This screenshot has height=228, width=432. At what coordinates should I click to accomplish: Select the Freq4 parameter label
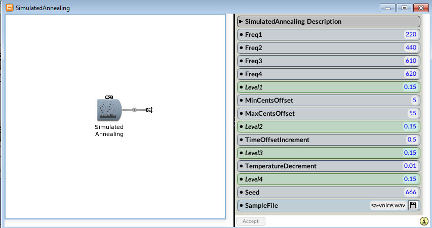(253, 74)
